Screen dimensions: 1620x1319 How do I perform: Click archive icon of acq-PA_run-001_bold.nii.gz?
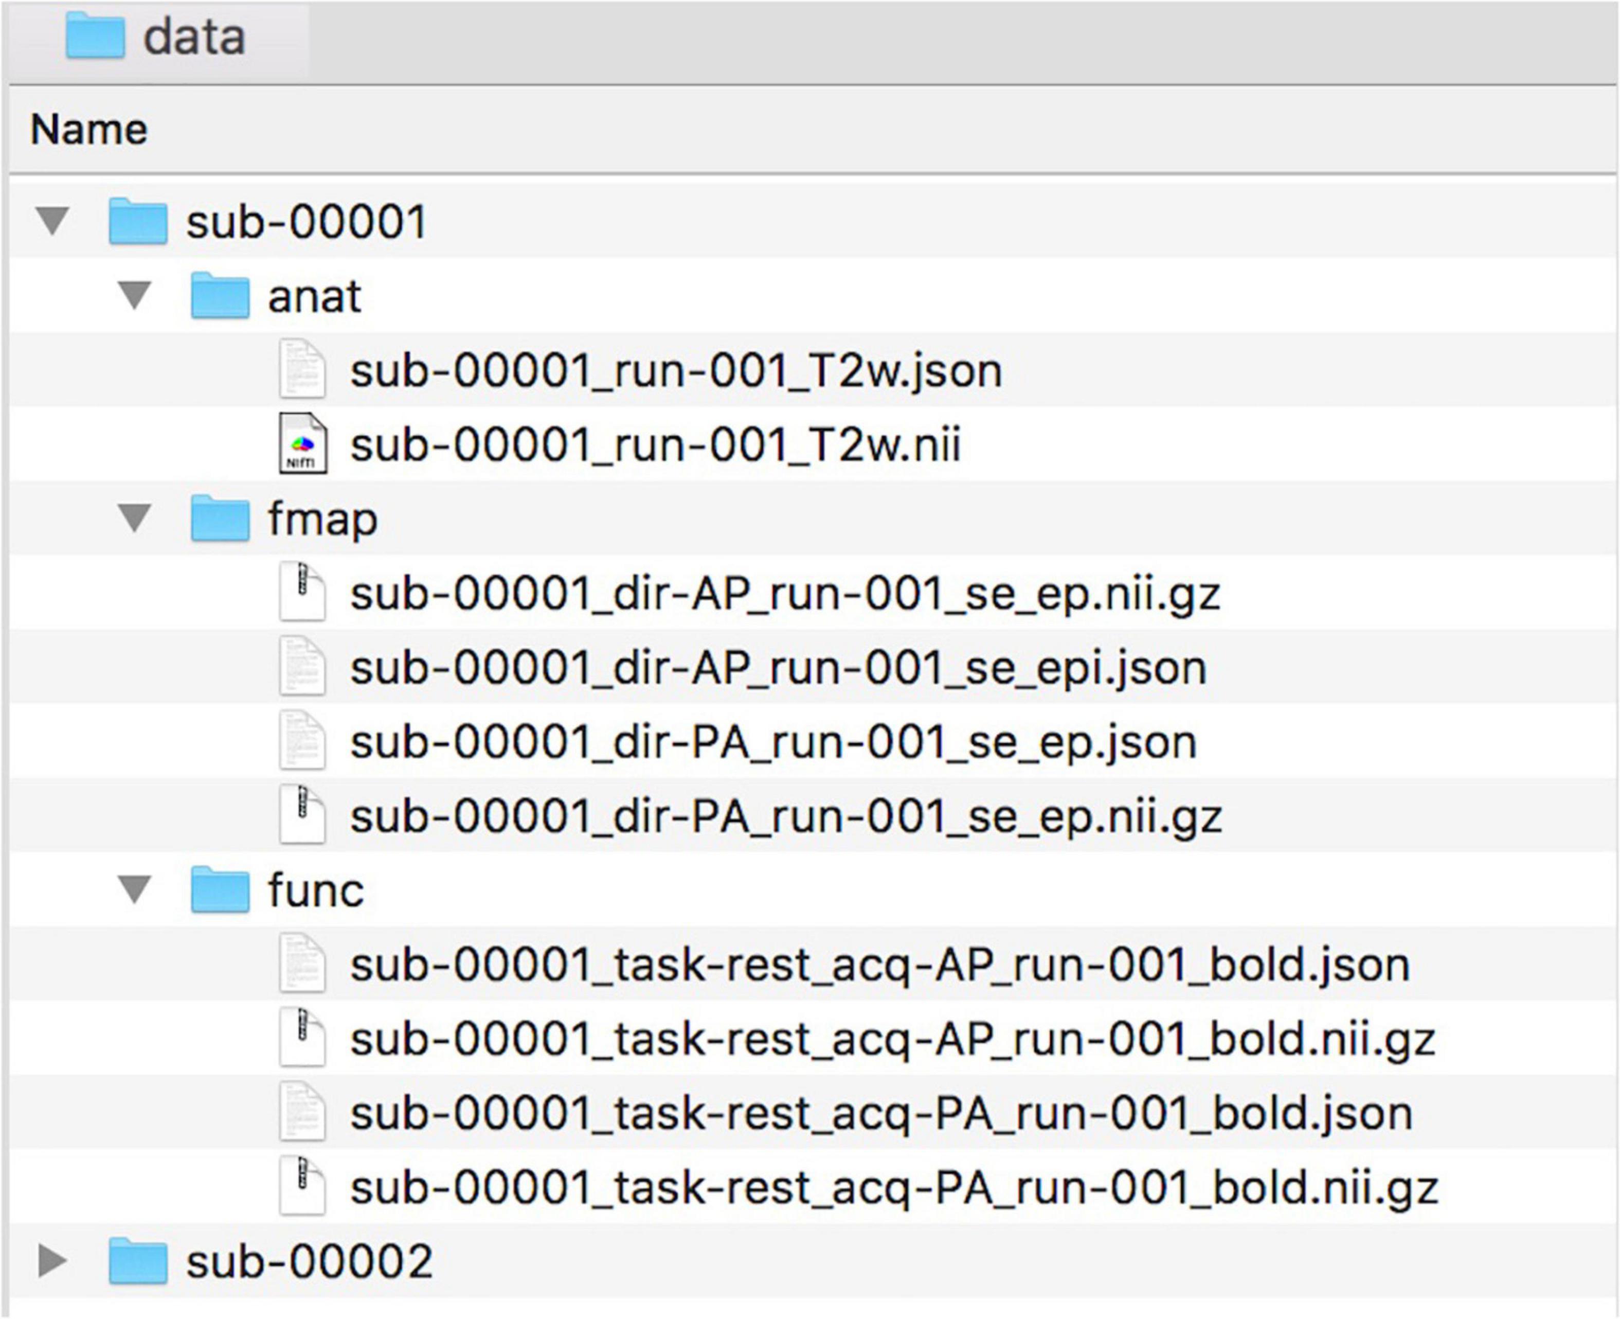click(x=303, y=1186)
